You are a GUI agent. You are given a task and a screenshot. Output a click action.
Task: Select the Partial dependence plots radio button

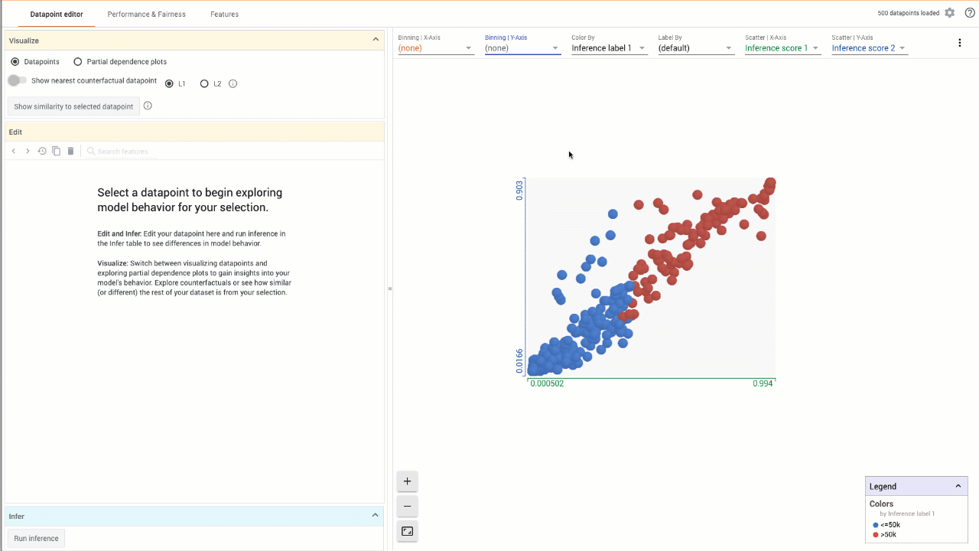(x=78, y=62)
